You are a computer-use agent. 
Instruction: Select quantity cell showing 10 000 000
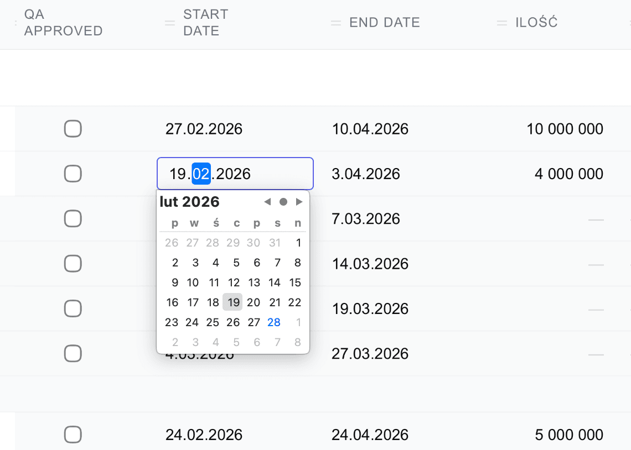point(565,129)
